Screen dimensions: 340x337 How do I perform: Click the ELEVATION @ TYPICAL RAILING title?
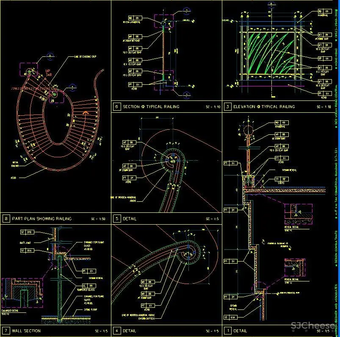pyautogui.click(x=264, y=107)
